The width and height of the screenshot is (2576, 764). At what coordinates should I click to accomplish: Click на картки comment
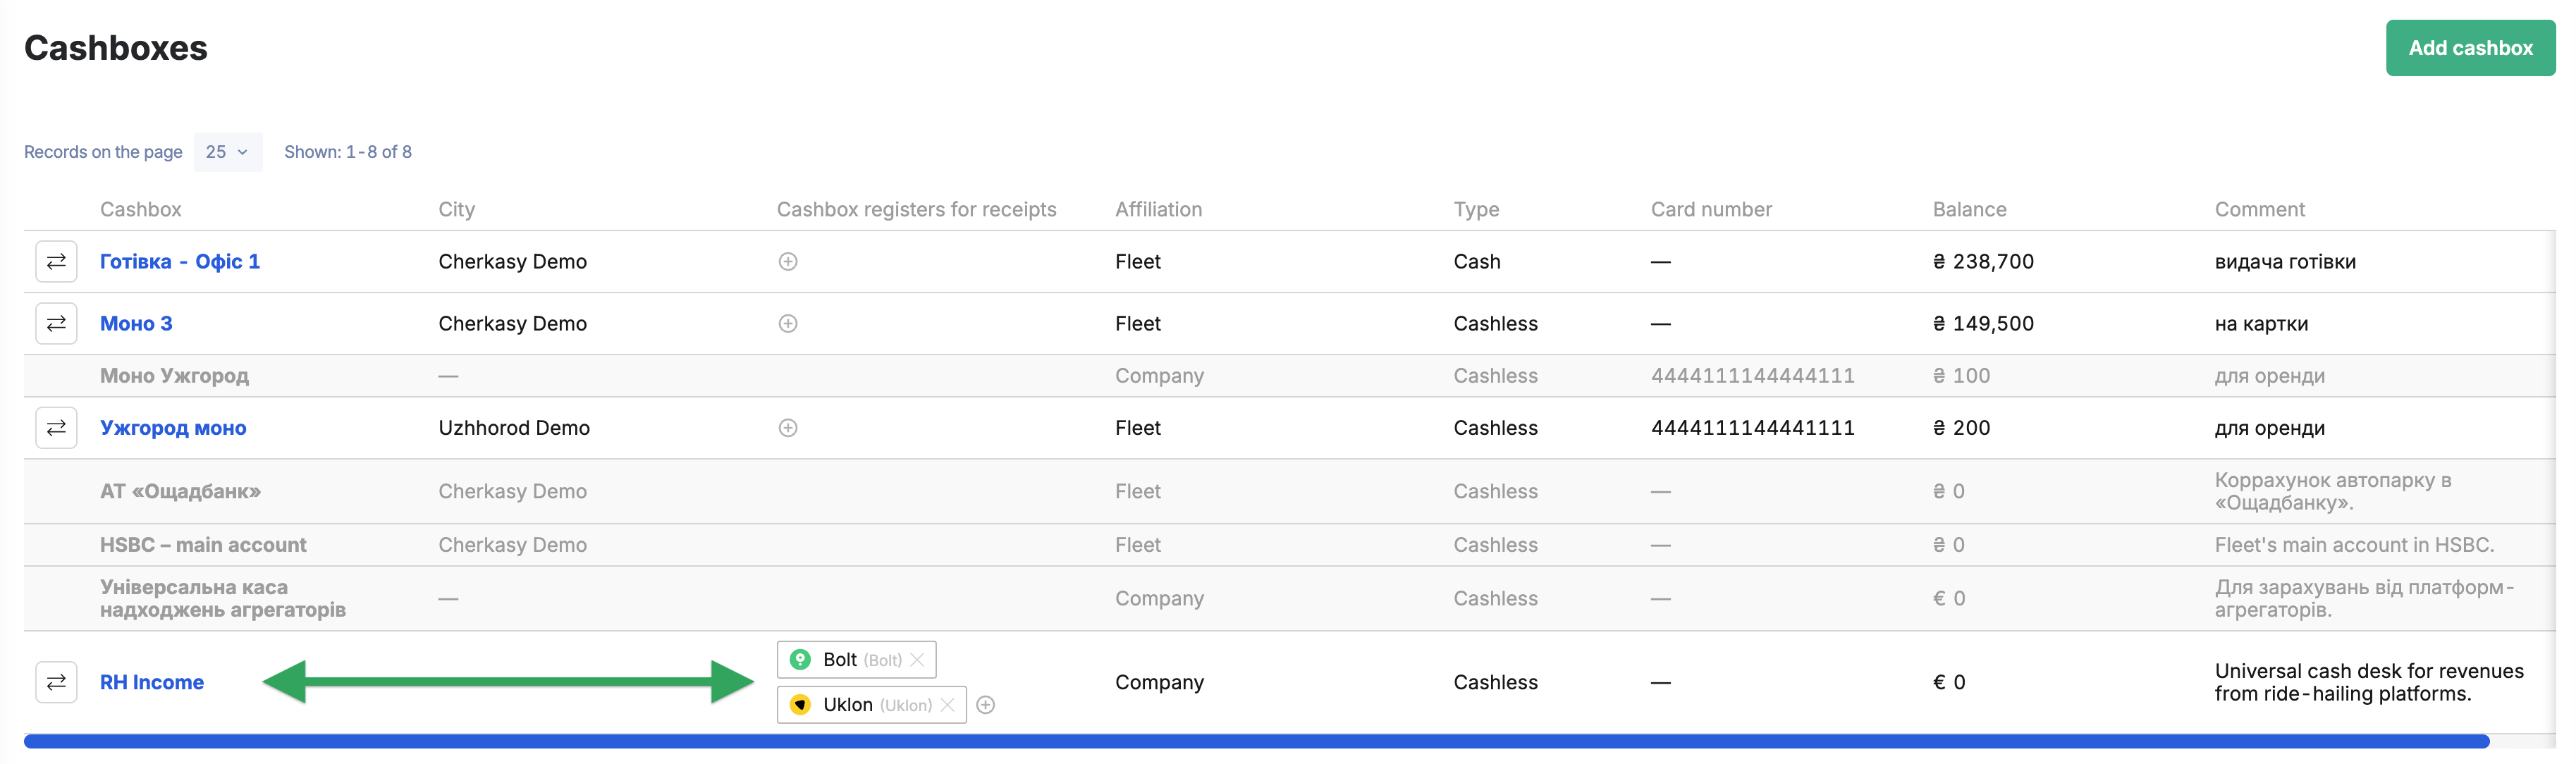point(2261,324)
